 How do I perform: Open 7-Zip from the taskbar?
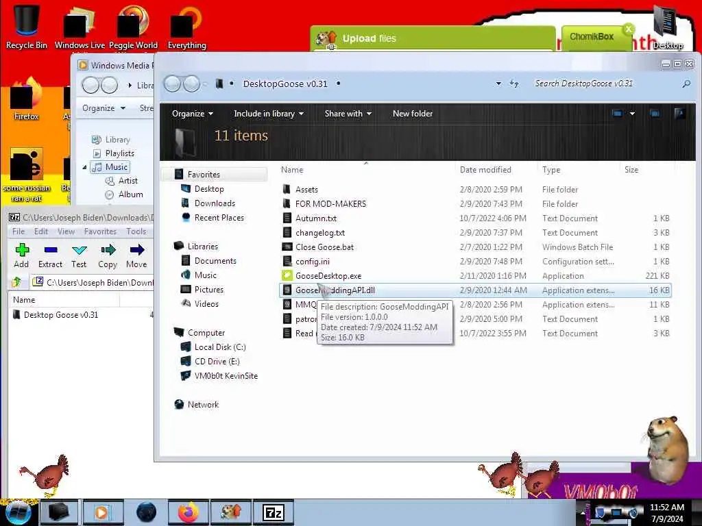(274, 512)
